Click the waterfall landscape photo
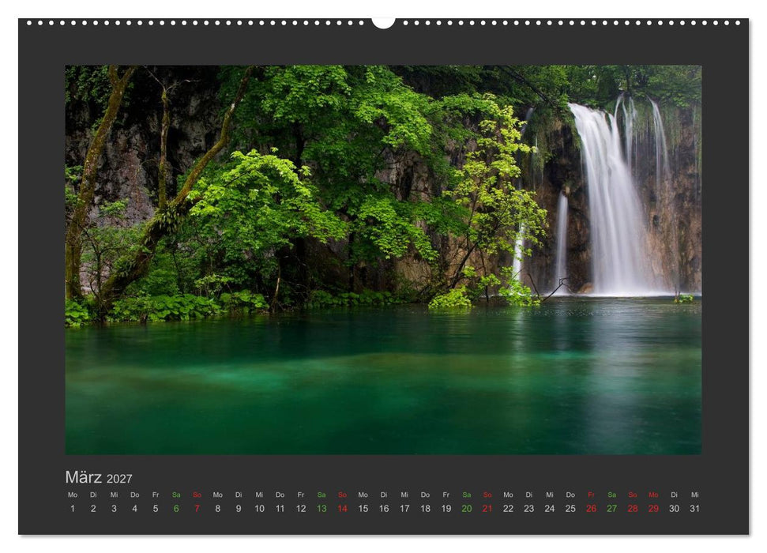The image size is (767, 553). coord(384,260)
